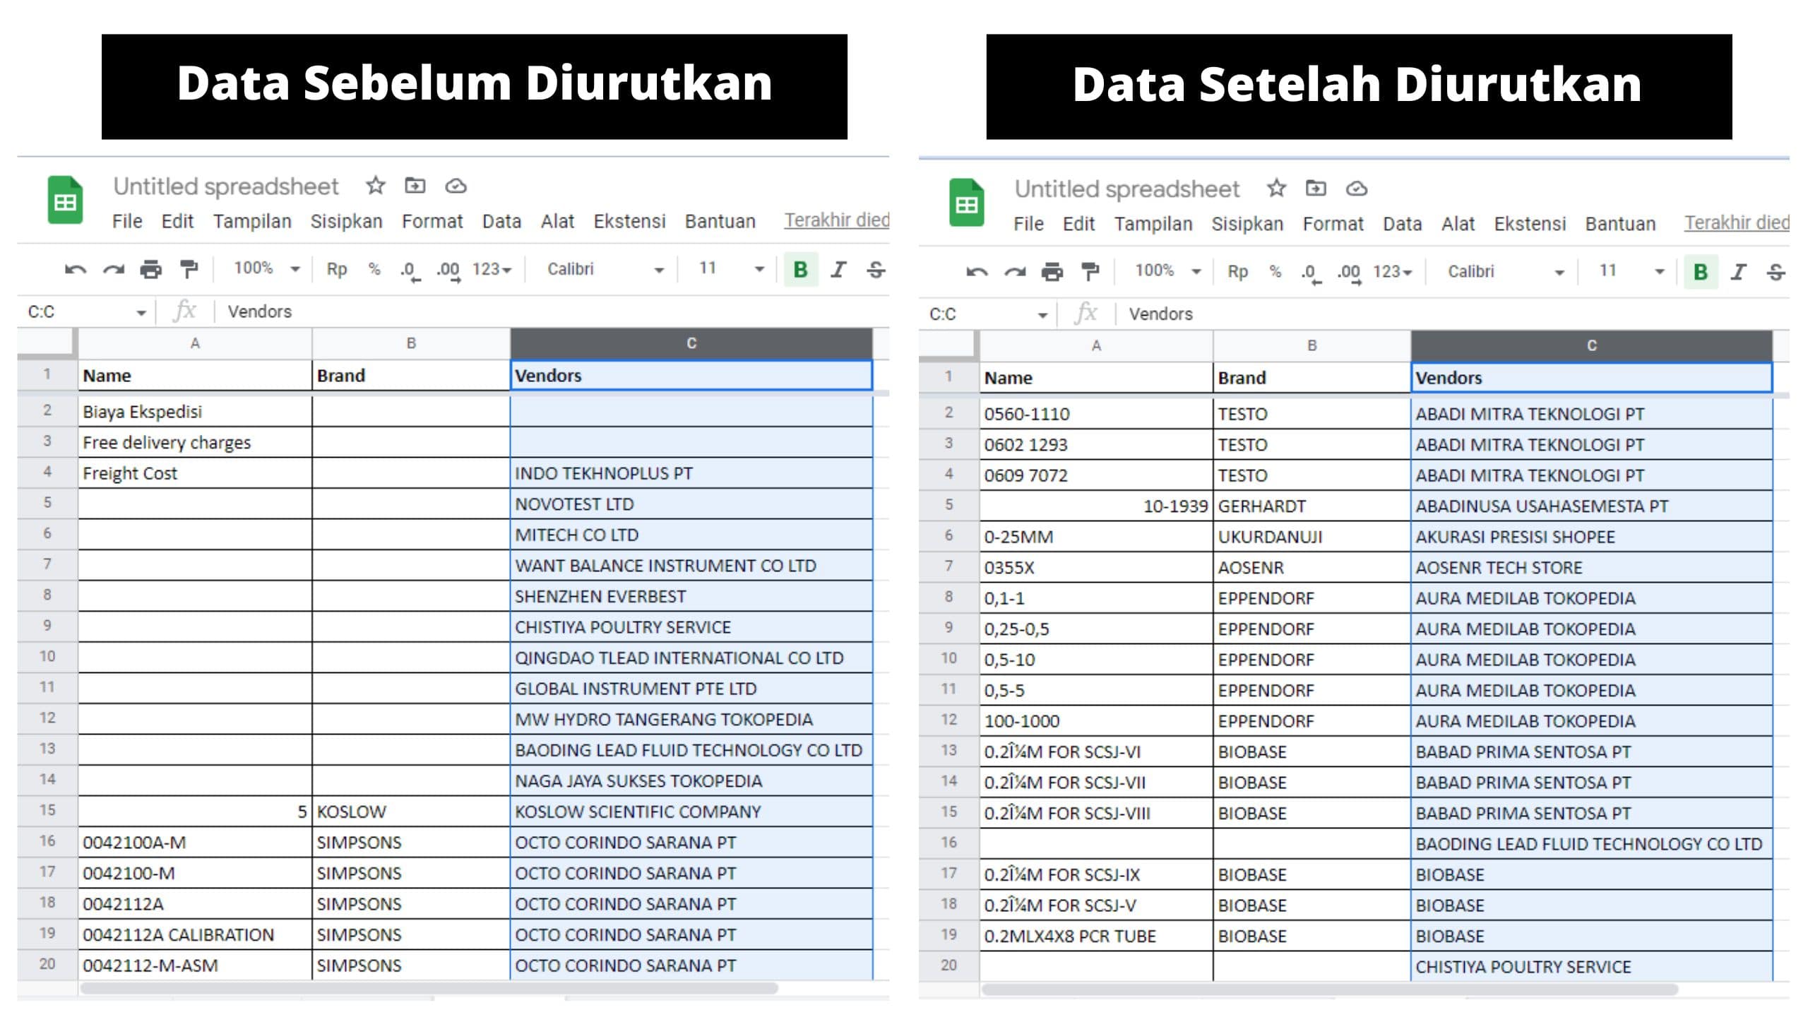Viewport: 1808px width, 1017px height.
Task: Toggle Bold in the right spreadsheet
Action: (1701, 273)
